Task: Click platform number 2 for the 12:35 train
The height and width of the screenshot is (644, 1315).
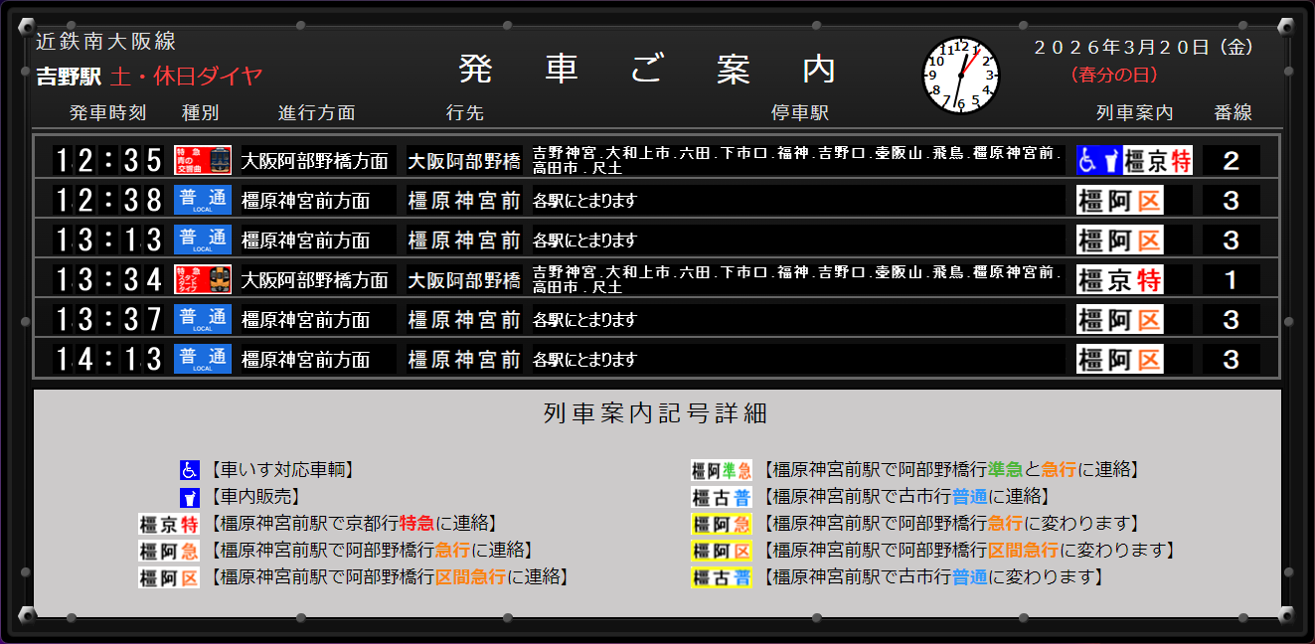Action: [1231, 160]
